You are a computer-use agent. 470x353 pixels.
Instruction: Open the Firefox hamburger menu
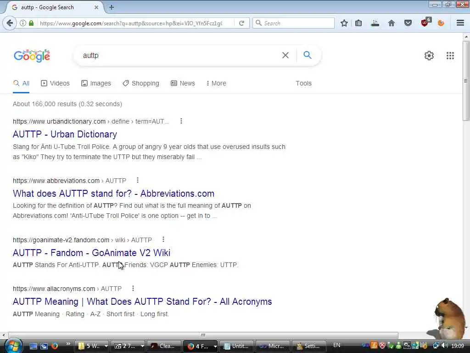(460, 23)
